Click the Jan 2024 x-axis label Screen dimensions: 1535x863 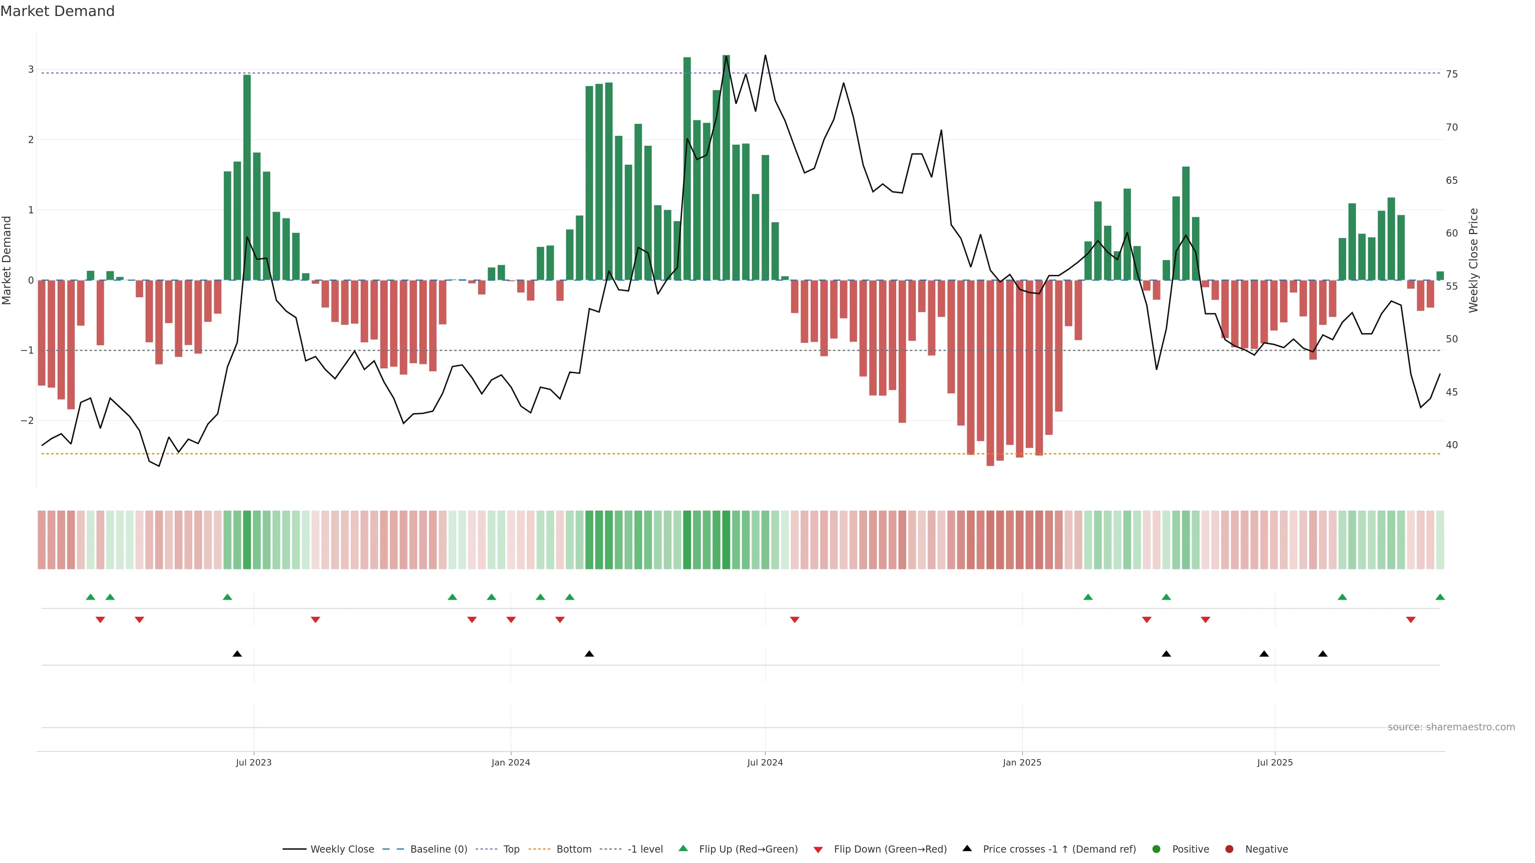[x=511, y=762]
